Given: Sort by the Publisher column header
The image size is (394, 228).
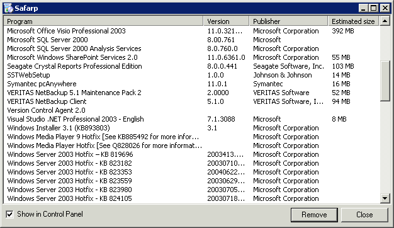Looking at the screenshot, I should pos(289,21).
